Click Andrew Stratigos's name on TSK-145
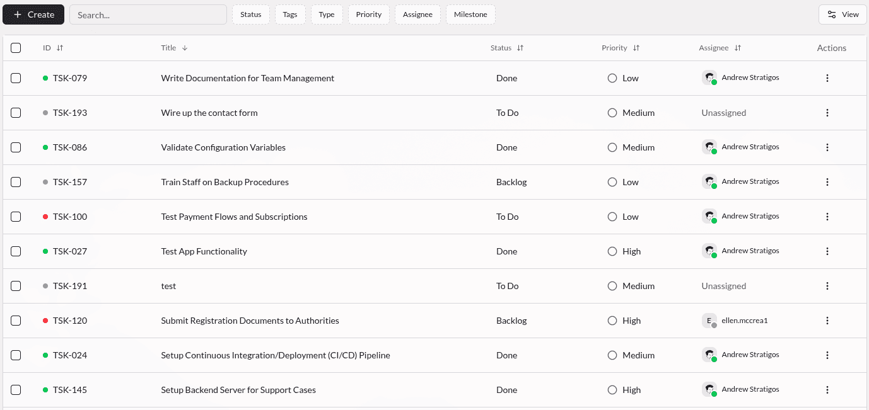Image resolution: width=869 pixels, height=410 pixels. coord(750,389)
